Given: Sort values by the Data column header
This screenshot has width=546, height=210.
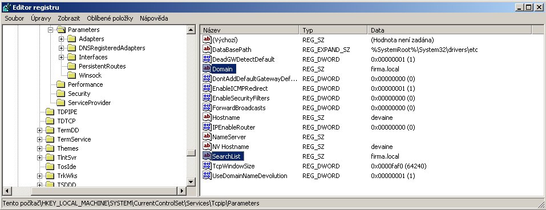Looking at the screenshot, I should pyautogui.click(x=450, y=30).
